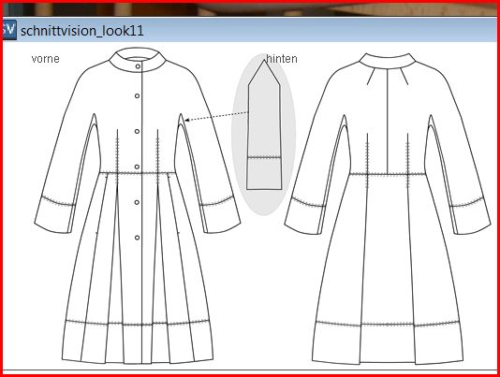Click the gusset detail inside gray ellipse
500x377 pixels.
tap(264, 125)
